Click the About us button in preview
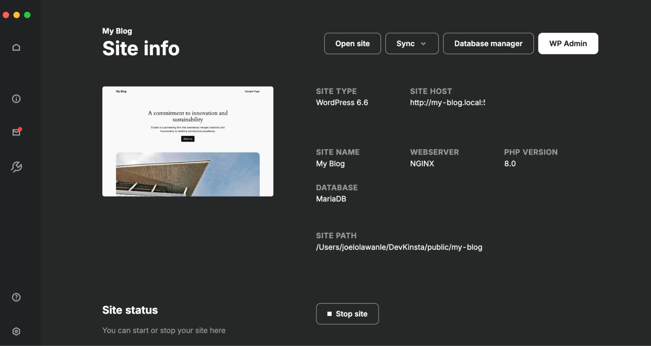Viewport: 651px width, 346px height. click(188, 139)
